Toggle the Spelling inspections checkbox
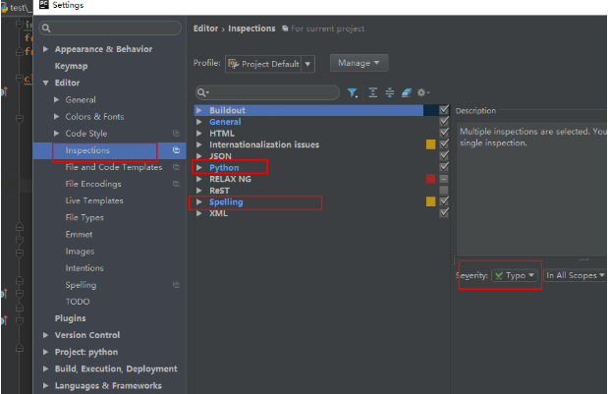The width and height of the screenshot is (608, 394). pyautogui.click(x=445, y=201)
